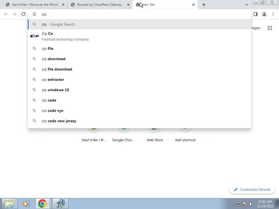This screenshot has height=209, width=279.
Task: Open the Google apps grid
Action: (270, 28)
